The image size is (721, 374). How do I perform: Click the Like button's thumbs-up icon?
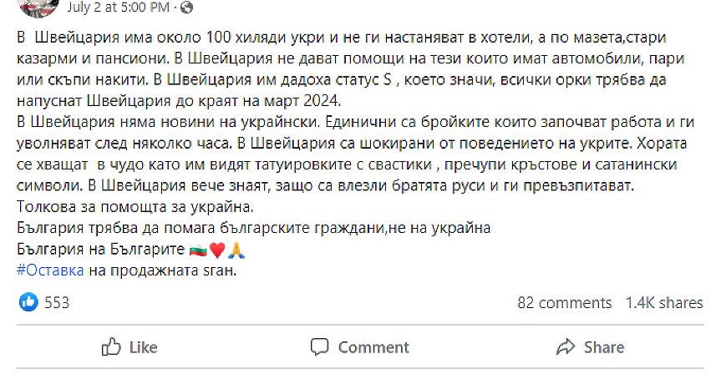point(112,346)
